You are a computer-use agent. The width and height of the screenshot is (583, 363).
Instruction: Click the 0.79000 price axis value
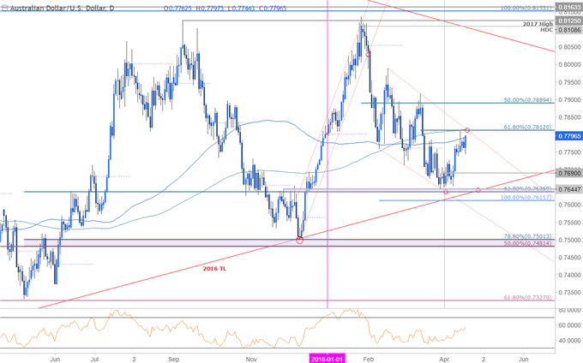pyautogui.click(x=569, y=100)
